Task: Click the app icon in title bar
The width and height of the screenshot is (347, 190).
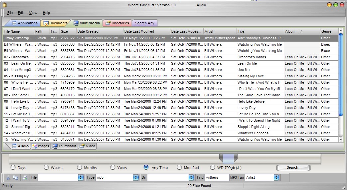Action: pyautogui.click(x=4, y=5)
